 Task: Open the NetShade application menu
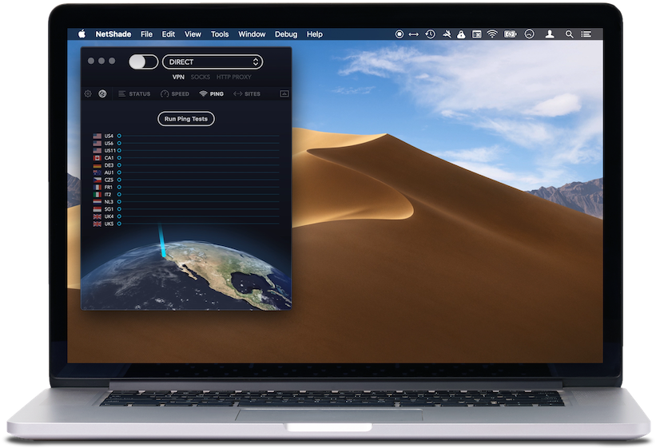113,34
